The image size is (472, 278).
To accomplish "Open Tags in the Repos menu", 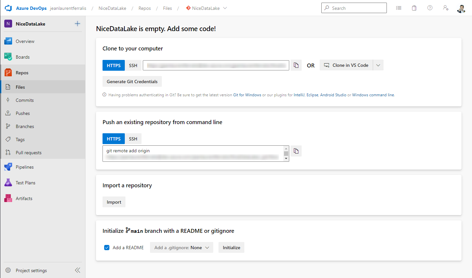I will (x=43, y=139).
